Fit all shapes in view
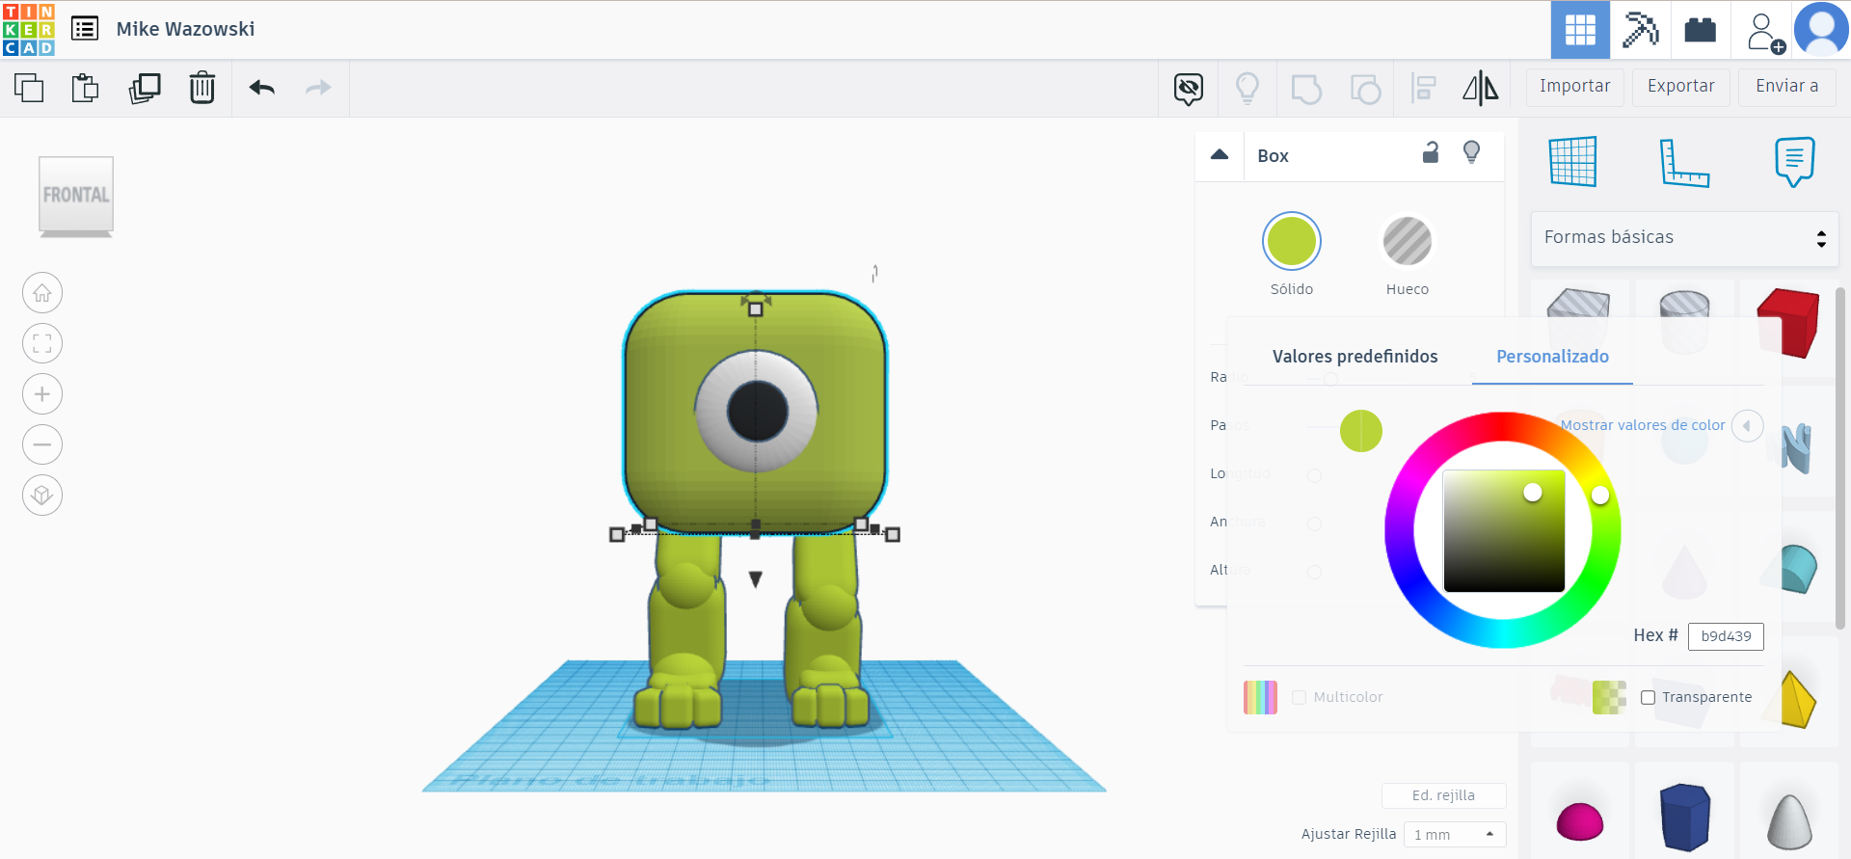 coord(42,343)
